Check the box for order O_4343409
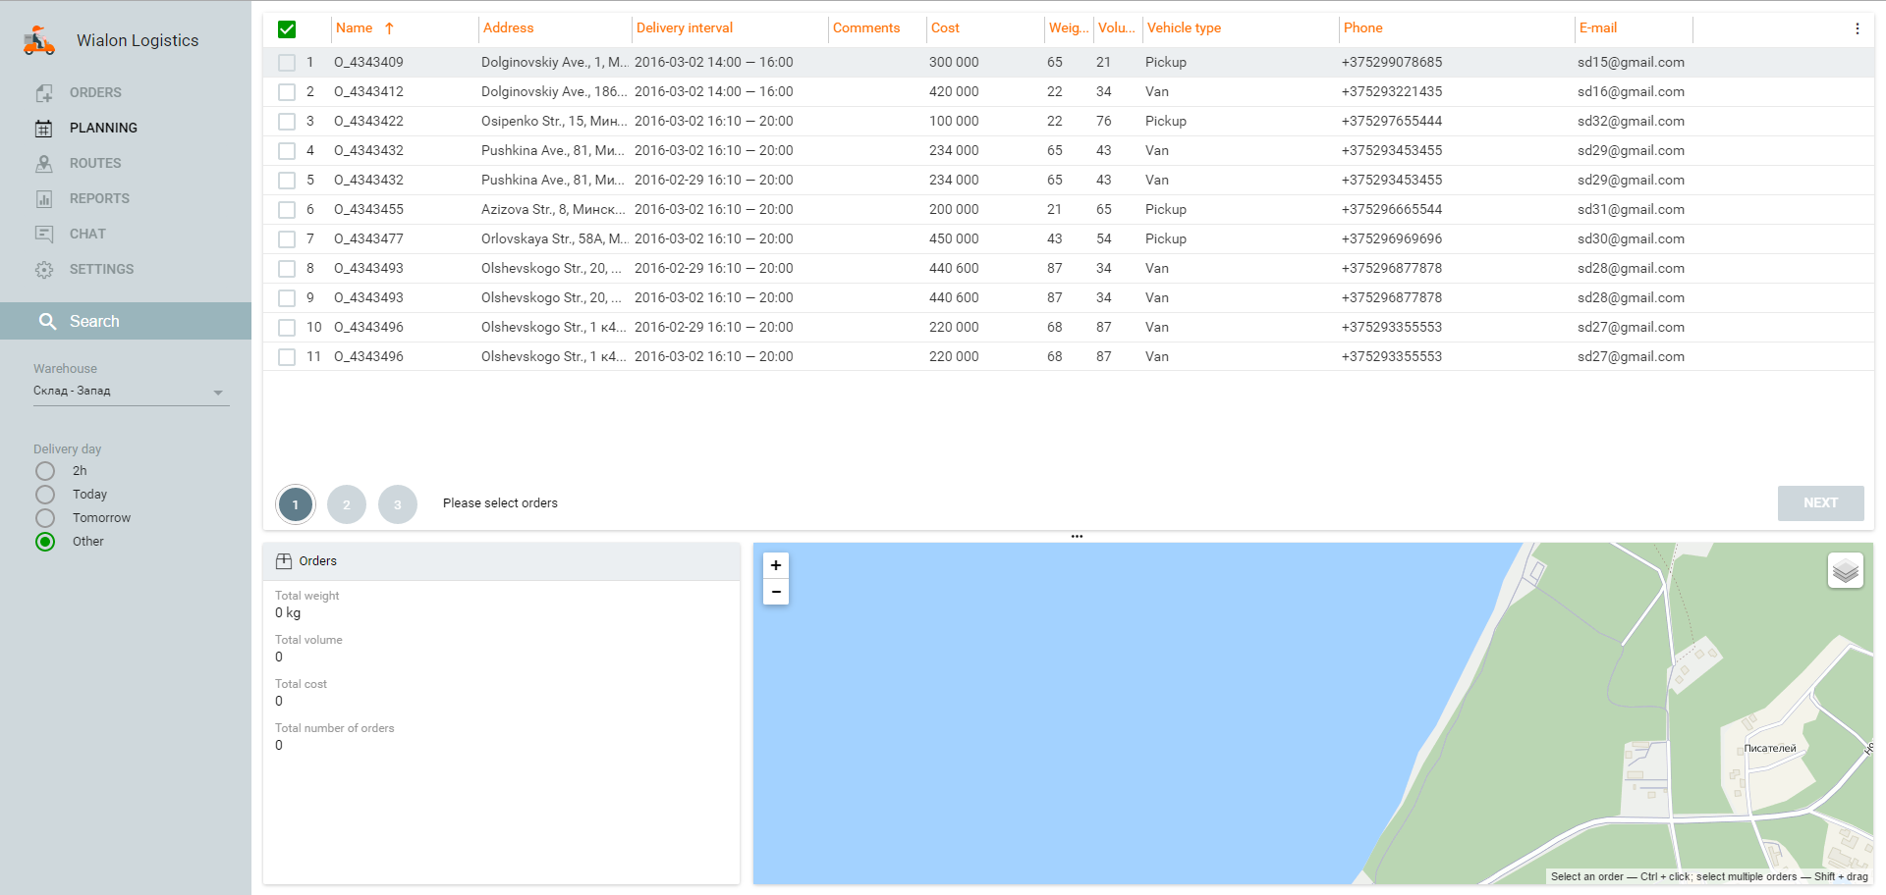Image resolution: width=1886 pixels, height=895 pixels. point(287,63)
